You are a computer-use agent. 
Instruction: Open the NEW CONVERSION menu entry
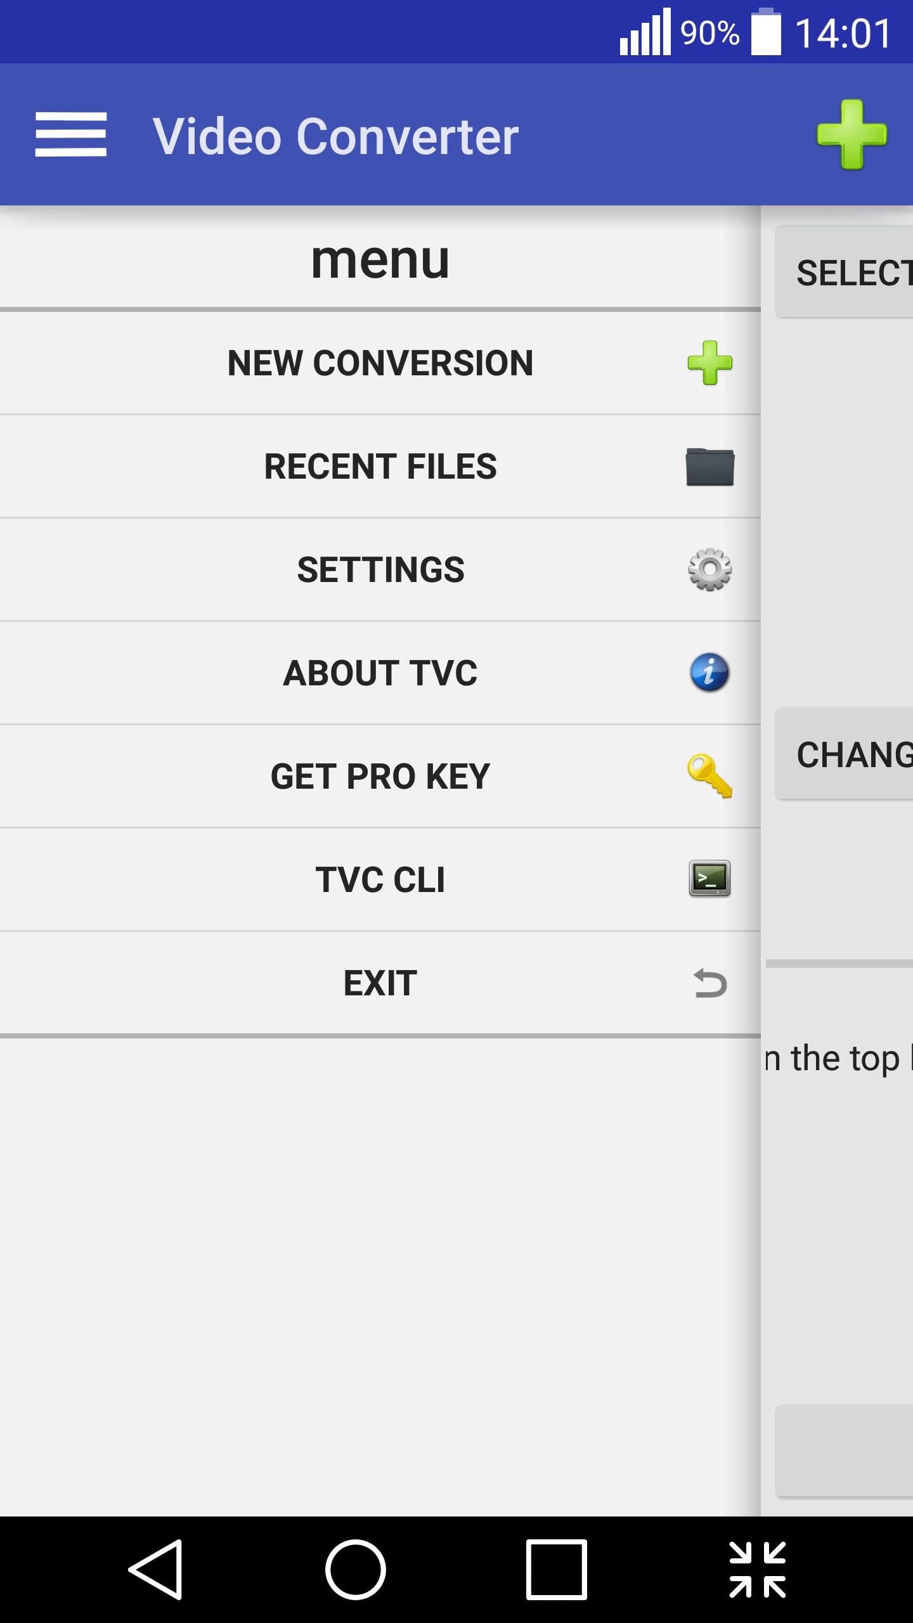[380, 363]
